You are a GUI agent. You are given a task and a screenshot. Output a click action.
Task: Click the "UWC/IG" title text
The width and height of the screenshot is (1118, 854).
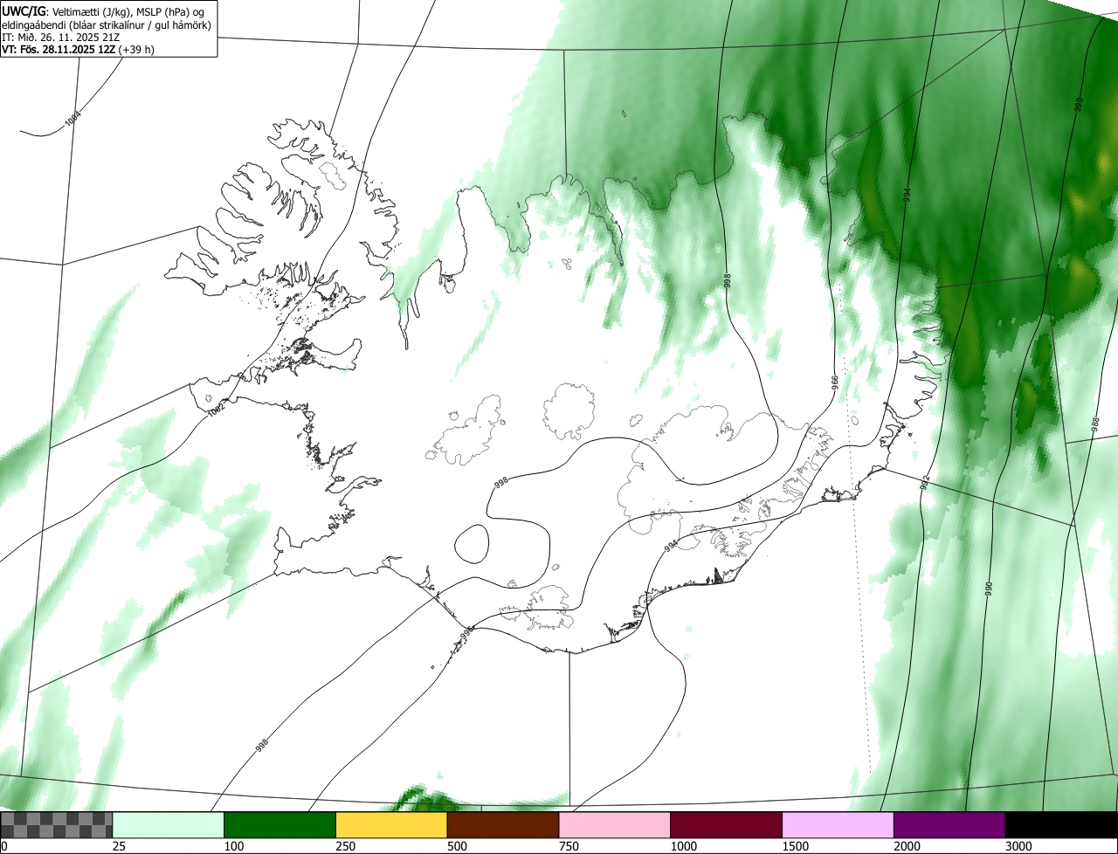tap(24, 10)
